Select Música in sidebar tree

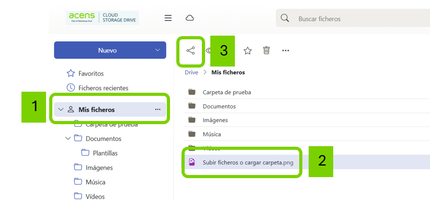point(95,182)
